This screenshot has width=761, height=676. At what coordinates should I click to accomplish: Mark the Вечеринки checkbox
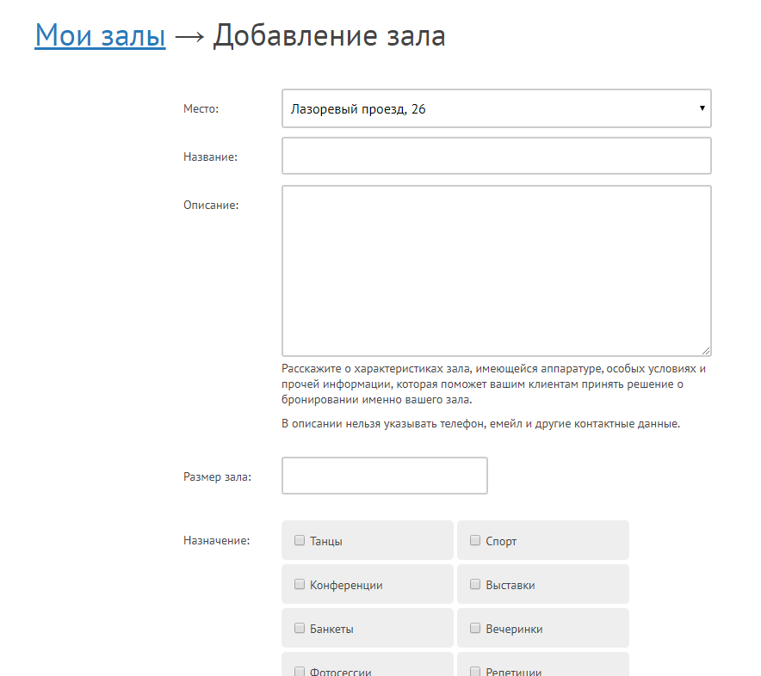point(475,629)
